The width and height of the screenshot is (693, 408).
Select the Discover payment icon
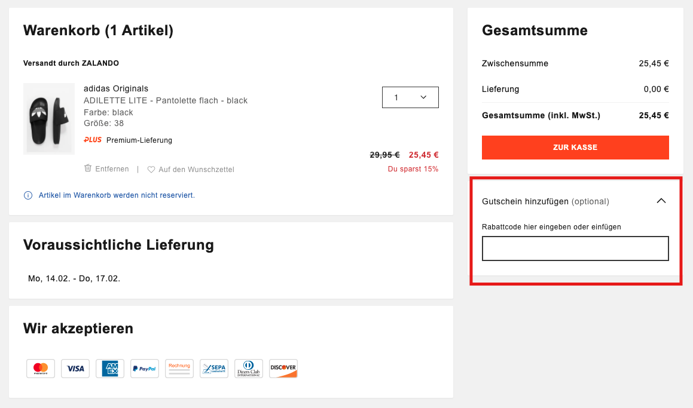283,368
